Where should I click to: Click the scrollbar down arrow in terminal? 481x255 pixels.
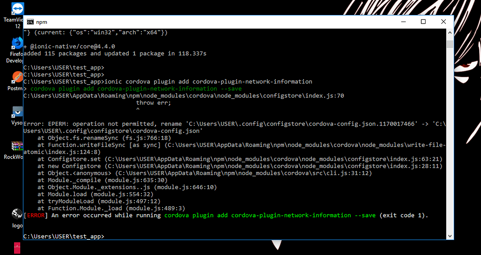pos(450,236)
